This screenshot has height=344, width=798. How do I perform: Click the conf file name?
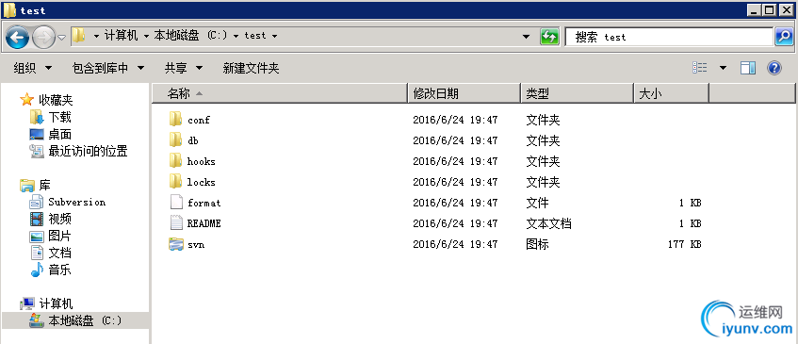click(199, 120)
